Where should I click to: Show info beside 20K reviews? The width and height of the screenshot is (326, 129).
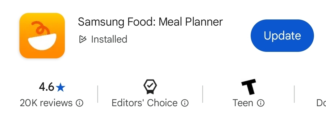[79, 103]
